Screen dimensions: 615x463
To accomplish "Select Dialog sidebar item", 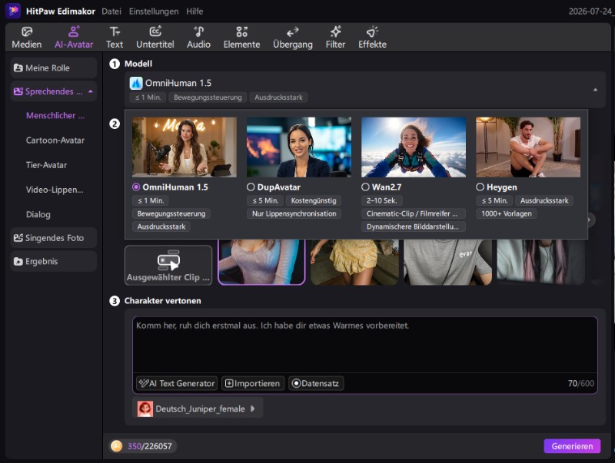I will [x=38, y=214].
